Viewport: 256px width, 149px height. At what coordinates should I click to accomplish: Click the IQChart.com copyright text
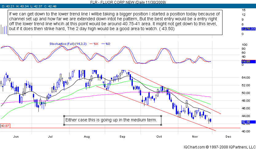pos(220,147)
